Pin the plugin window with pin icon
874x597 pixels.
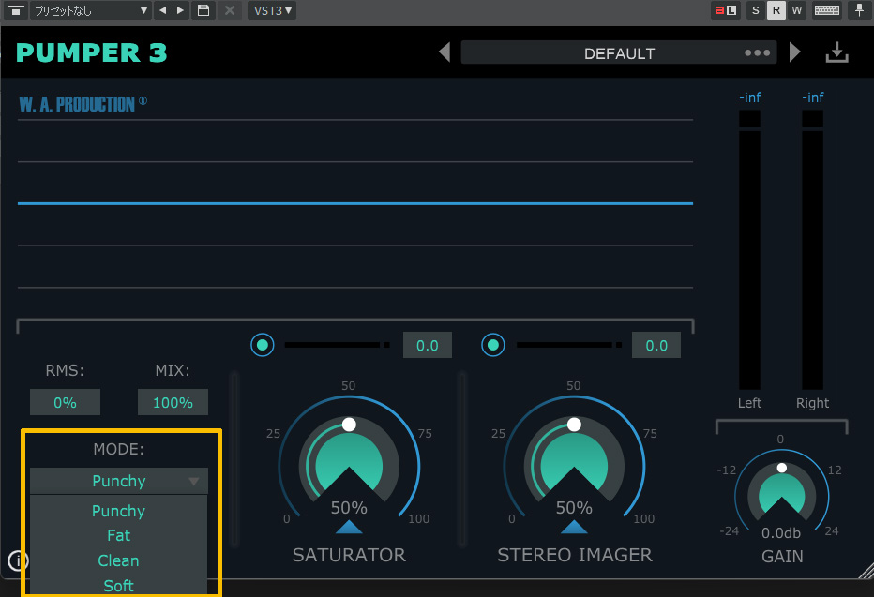pyautogui.click(x=859, y=10)
